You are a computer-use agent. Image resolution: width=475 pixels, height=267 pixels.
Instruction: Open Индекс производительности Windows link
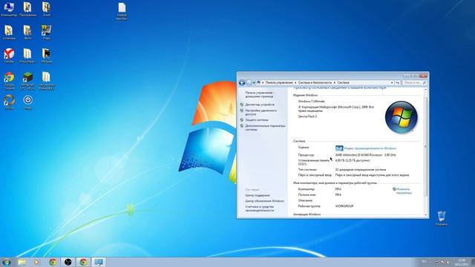(x=370, y=148)
